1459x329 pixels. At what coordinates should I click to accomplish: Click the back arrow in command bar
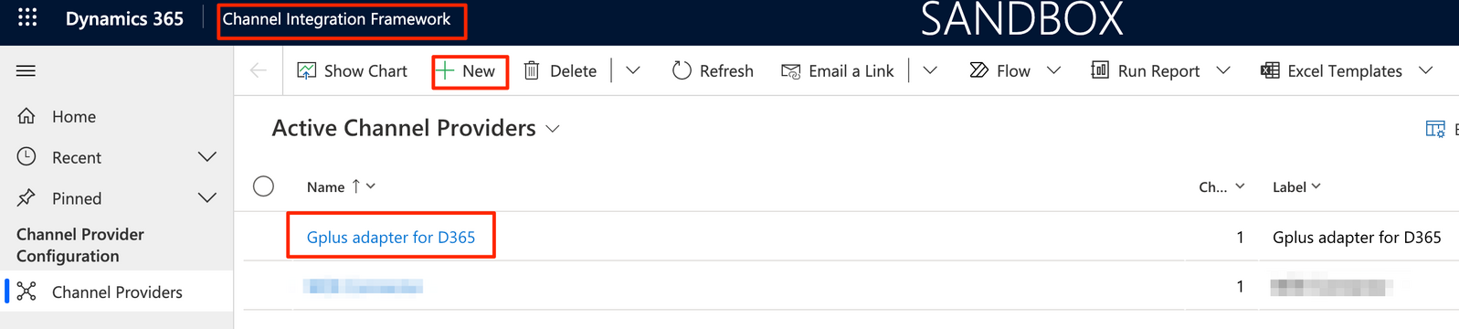(x=259, y=70)
